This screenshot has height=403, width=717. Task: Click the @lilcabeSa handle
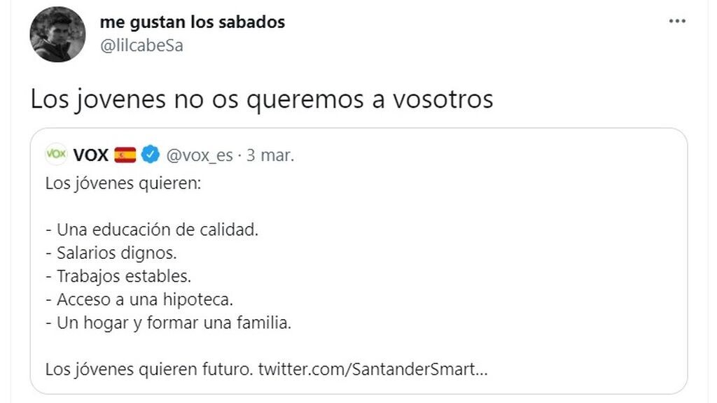[x=142, y=45]
